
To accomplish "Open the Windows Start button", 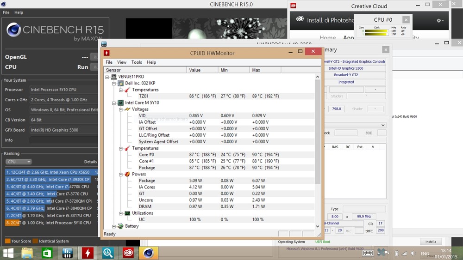I will tap(8, 253).
